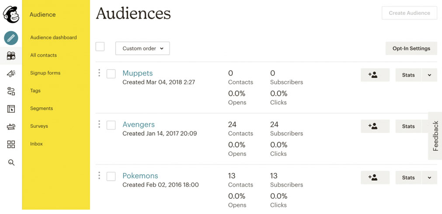The width and height of the screenshot is (442, 214).
Task: Open Audience dashboard in sidebar
Action: pyautogui.click(x=54, y=37)
